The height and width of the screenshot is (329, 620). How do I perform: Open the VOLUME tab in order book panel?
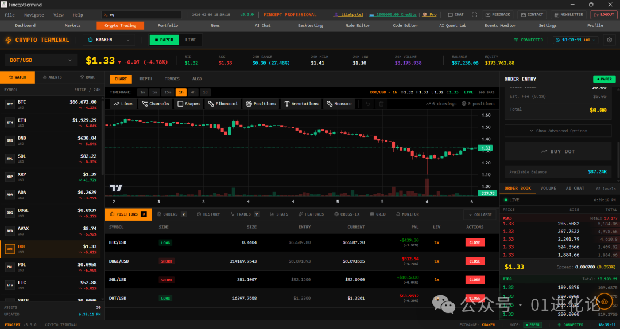coord(548,189)
